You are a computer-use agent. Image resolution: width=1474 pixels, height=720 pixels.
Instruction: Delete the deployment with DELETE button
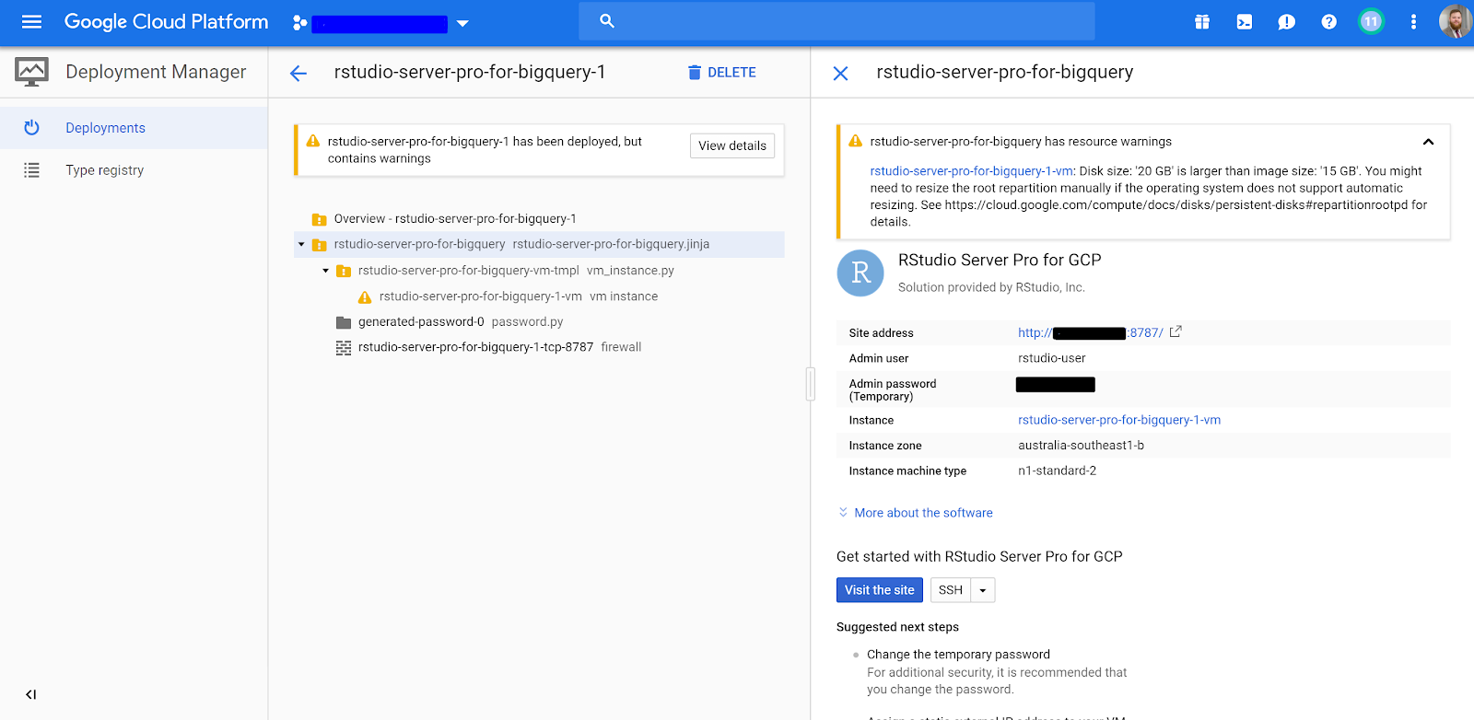[x=722, y=73]
